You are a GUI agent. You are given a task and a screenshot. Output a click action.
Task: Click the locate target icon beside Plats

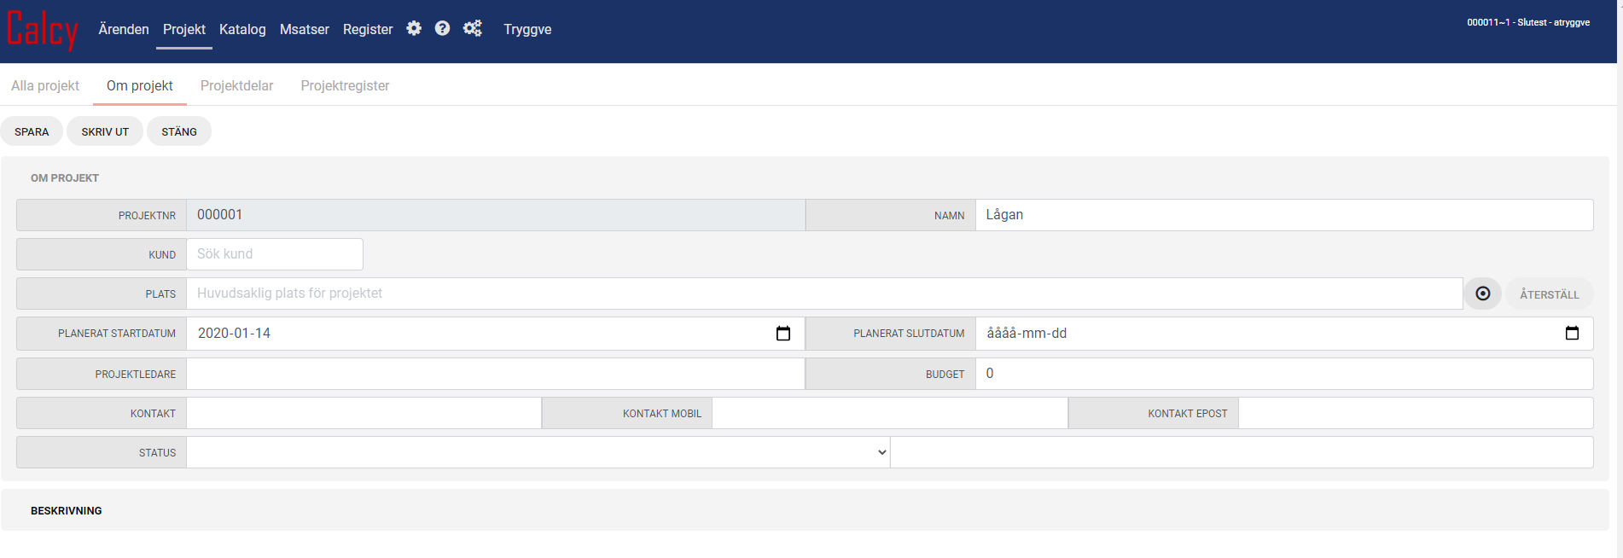coord(1483,294)
